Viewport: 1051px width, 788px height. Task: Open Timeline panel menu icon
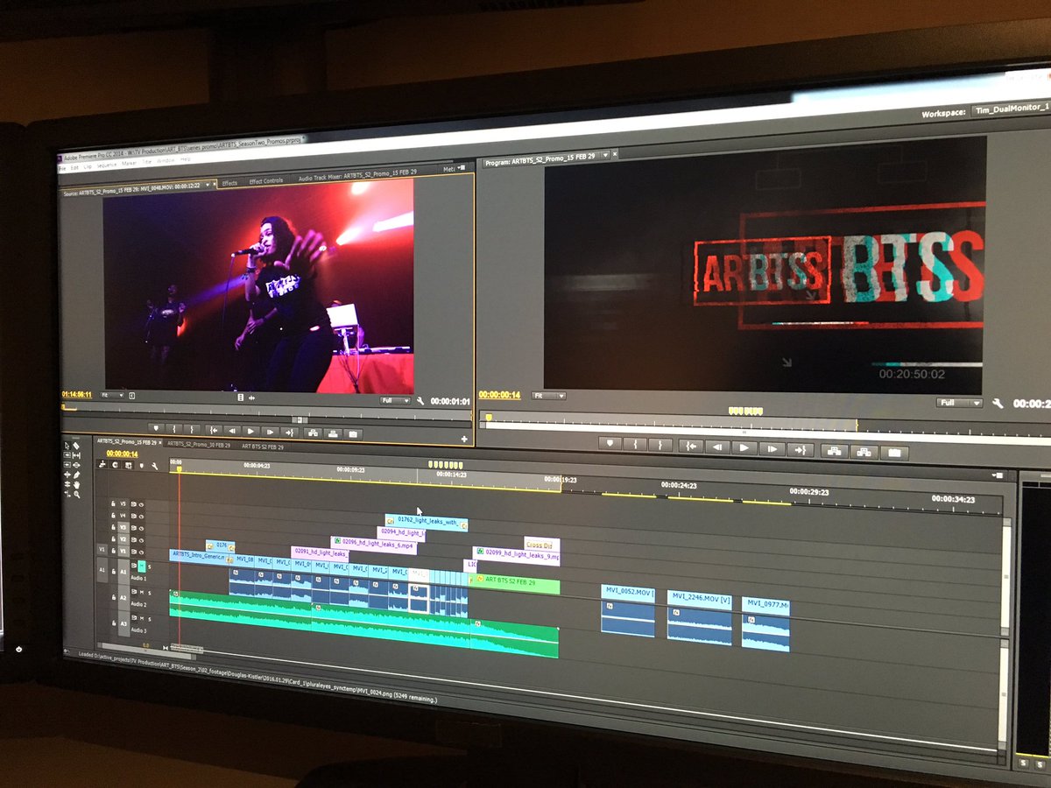(996, 474)
